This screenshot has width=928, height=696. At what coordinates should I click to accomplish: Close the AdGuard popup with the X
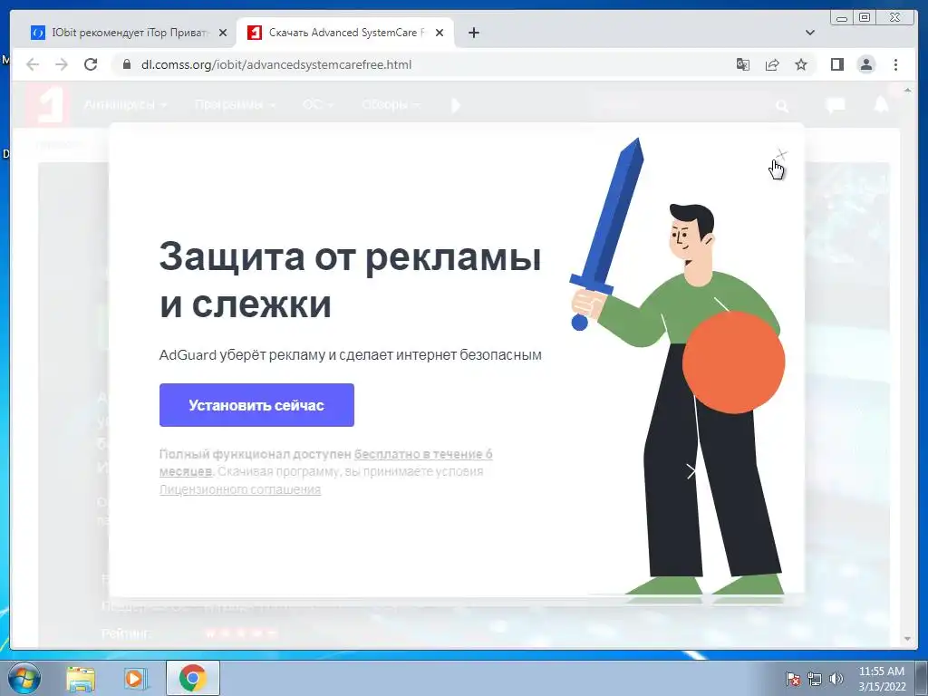pos(782,155)
